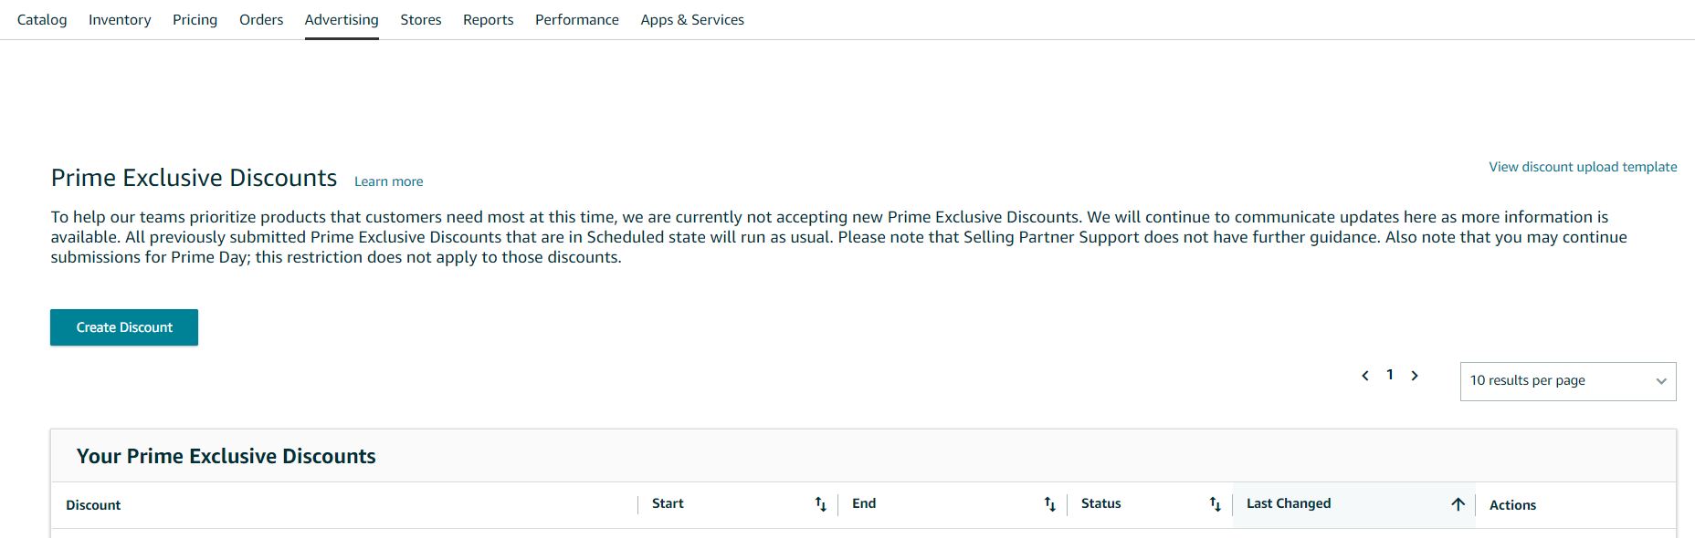The image size is (1695, 538).
Task: Select page number 1
Action: coord(1390,375)
